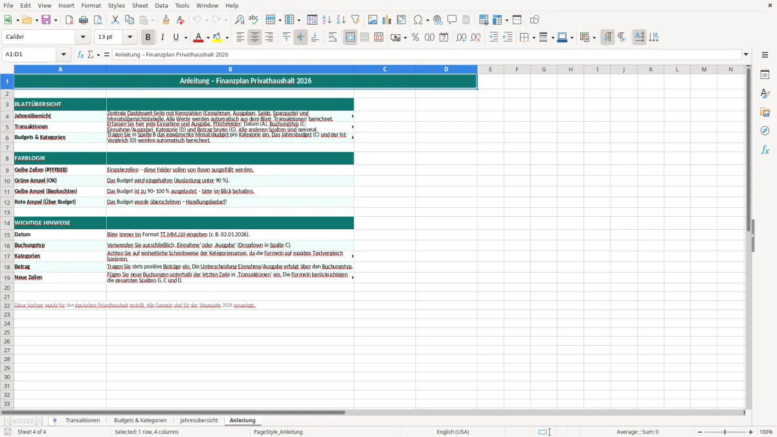The height and width of the screenshot is (437, 777).
Task: Open sidebar Properties panel icon
Action: (765, 75)
